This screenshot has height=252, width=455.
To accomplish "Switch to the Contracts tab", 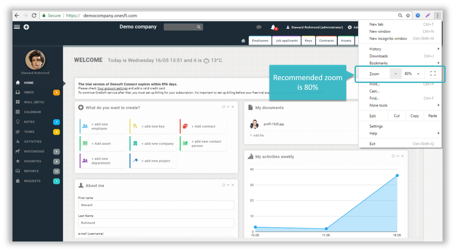I will (x=326, y=41).
